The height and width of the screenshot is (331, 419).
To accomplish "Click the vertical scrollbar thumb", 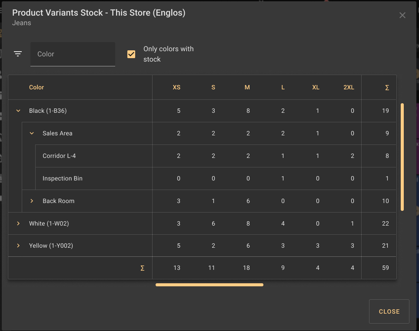I will [402, 156].
